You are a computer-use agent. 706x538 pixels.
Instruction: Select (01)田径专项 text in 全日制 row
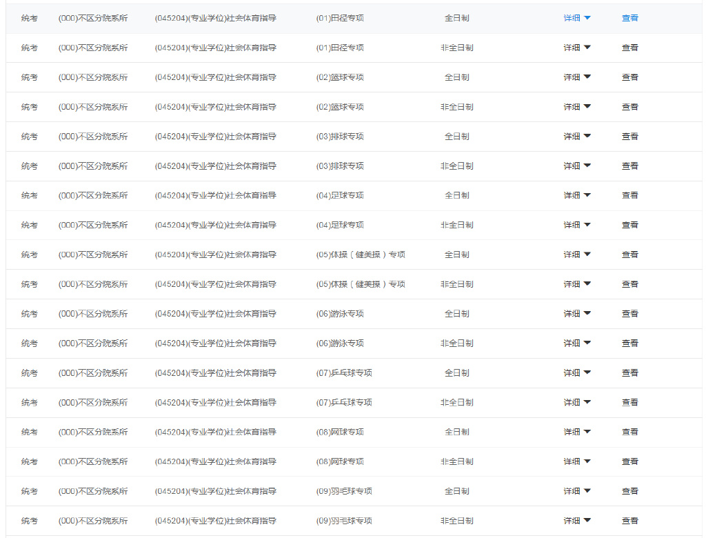[x=340, y=18]
